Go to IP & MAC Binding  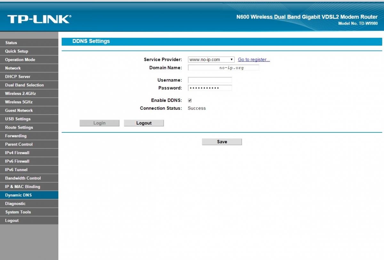[29, 187]
